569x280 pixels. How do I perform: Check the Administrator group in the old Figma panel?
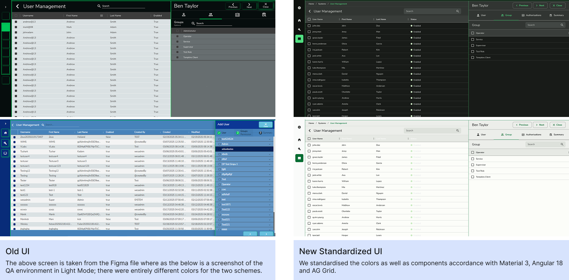(x=178, y=31)
